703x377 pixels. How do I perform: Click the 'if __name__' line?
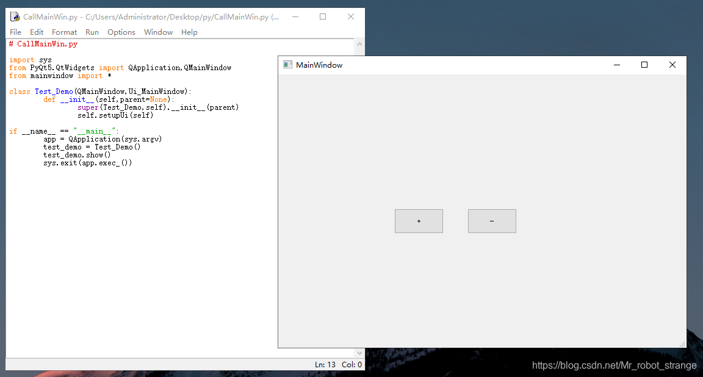point(64,131)
